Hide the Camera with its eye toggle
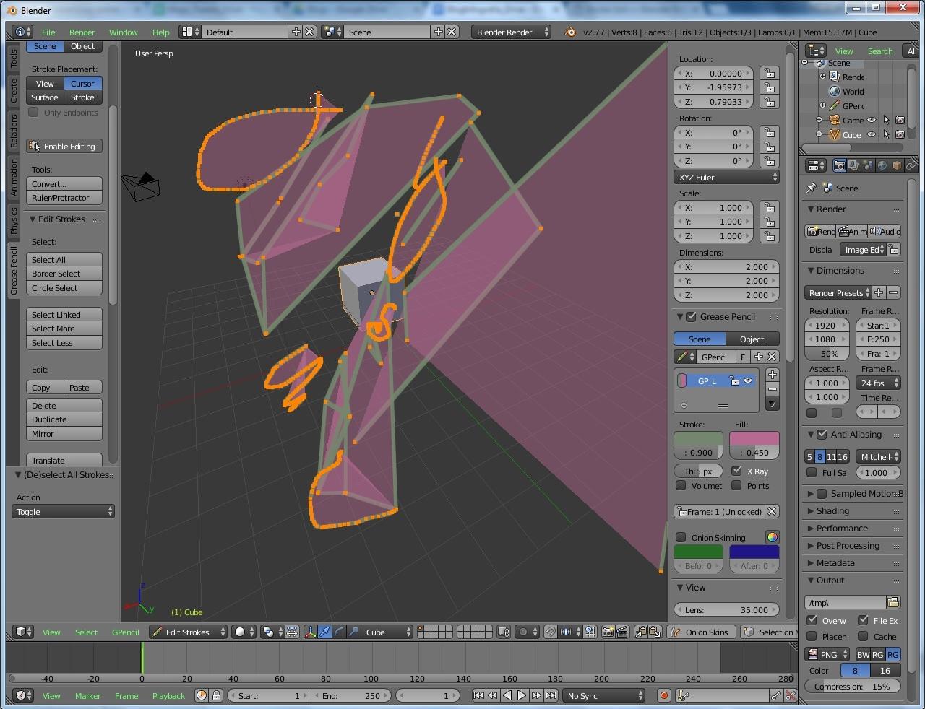 [x=871, y=120]
